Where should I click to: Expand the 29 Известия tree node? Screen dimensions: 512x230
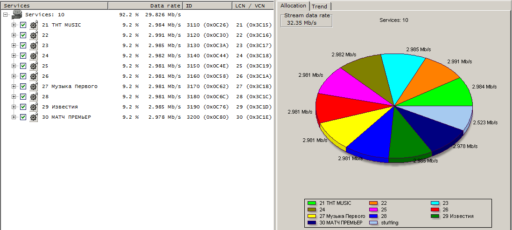(x=14, y=107)
